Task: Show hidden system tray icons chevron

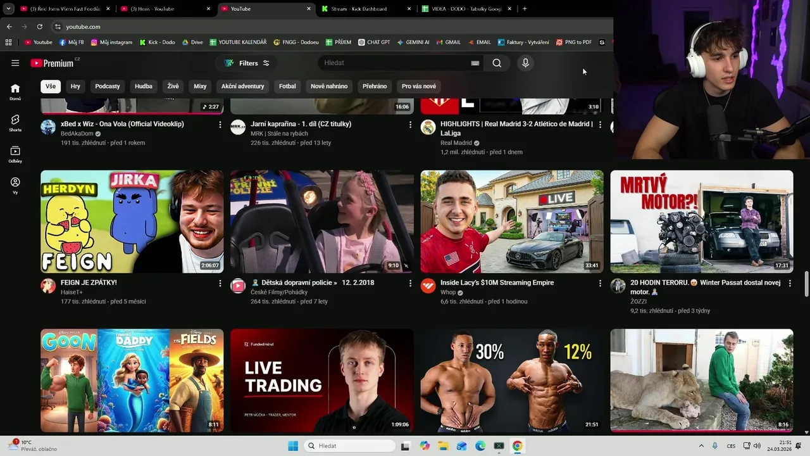Action: point(701,446)
